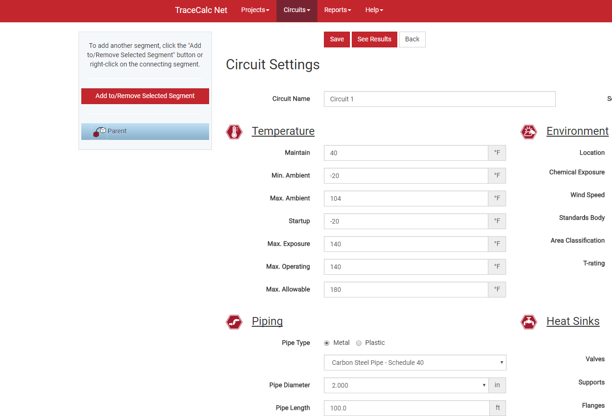Image resolution: width=612 pixels, height=416 pixels.
Task: Click Add to/Remove Selected Segment button
Action: click(145, 96)
